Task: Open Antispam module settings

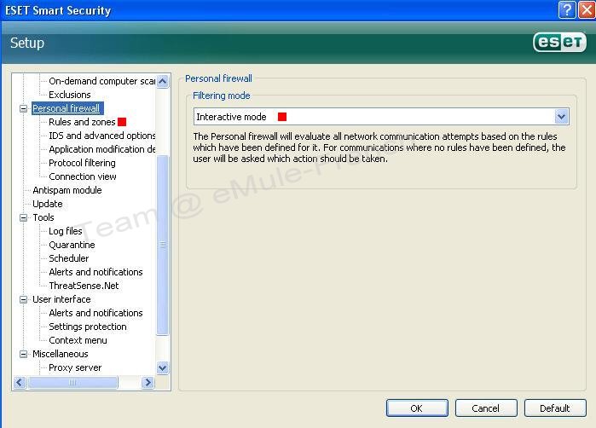Action: pos(67,190)
